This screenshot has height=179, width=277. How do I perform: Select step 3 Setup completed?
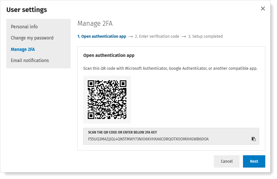click(205, 36)
